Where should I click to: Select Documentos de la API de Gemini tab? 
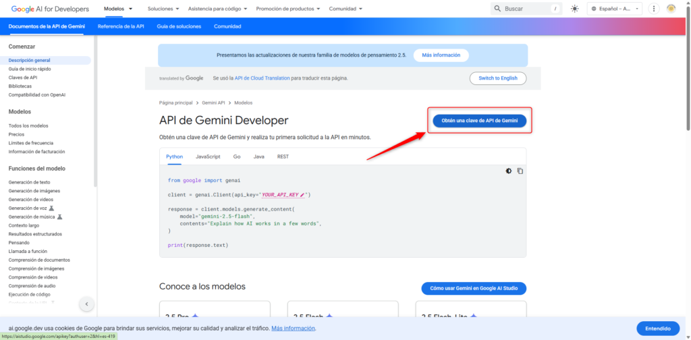47,26
